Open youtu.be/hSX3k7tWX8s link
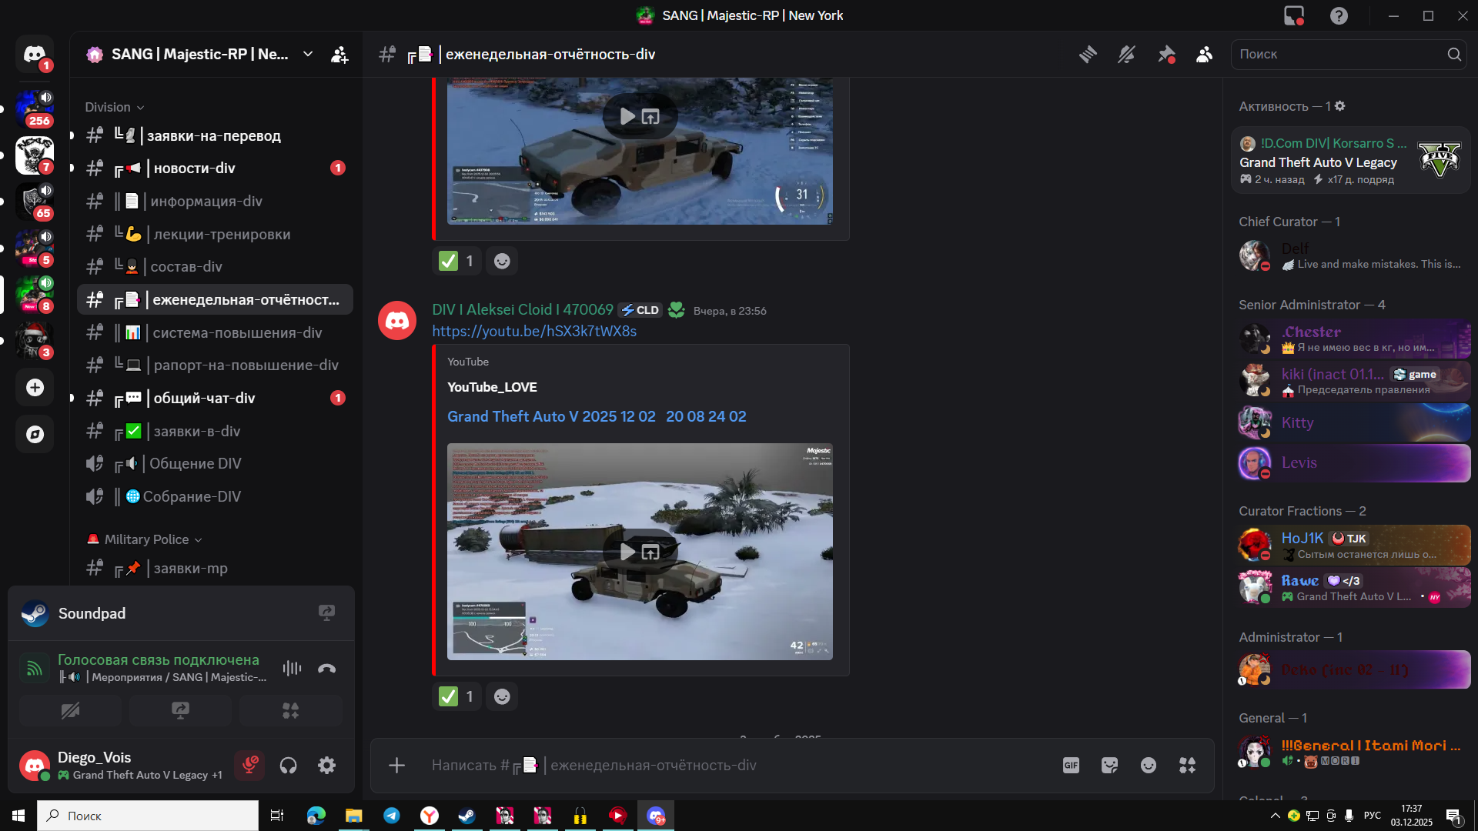This screenshot has width=1478, height=831. [534, 331]
